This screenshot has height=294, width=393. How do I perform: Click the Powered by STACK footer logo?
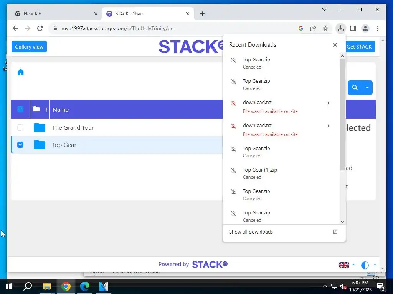[x=193, y=264]
